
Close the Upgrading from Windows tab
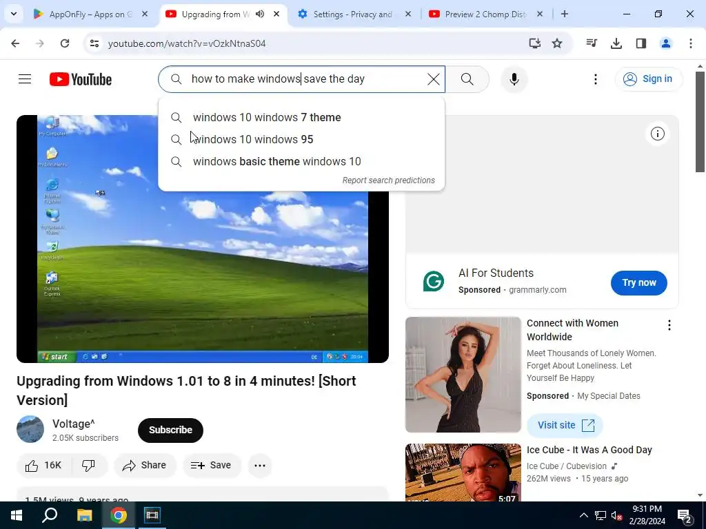tap(276, 14)
